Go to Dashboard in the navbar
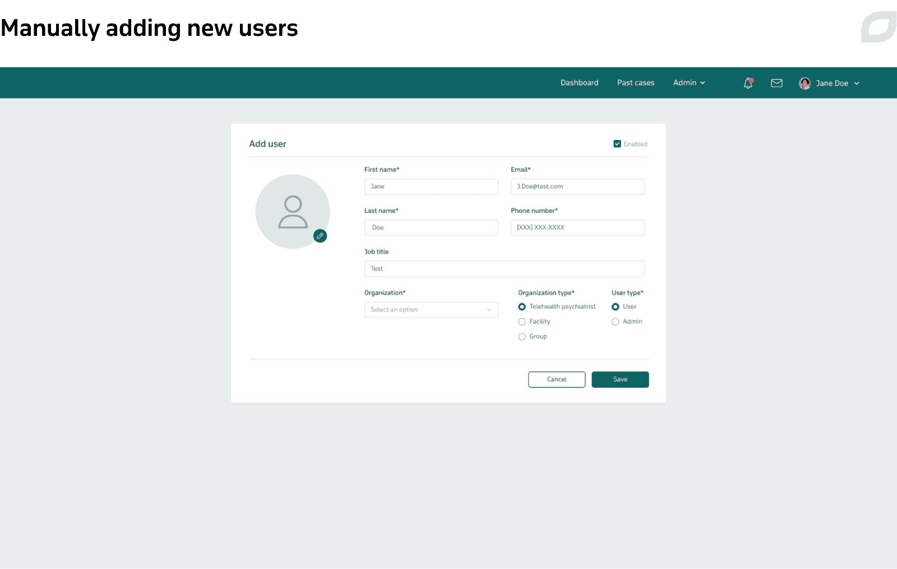The height and width of the screenshot is (569, 897). click(x=579, y=82)
